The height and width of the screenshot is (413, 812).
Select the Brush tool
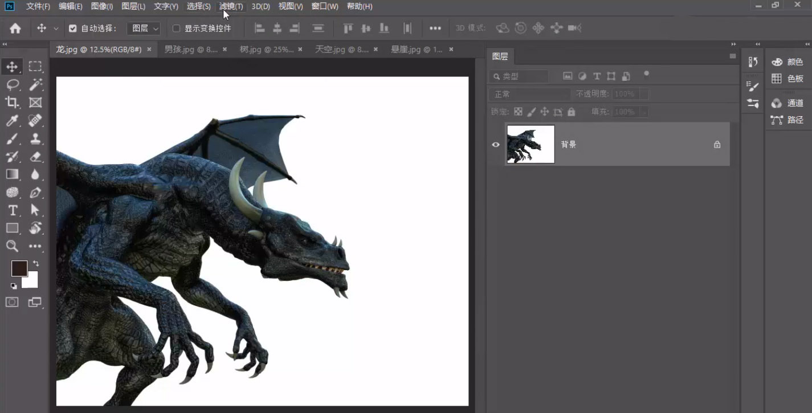point(12,138)
